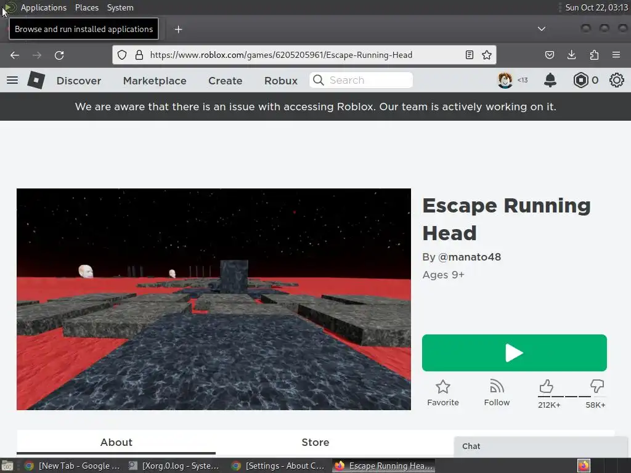Open a new browser tab
This screenshot has width=631, height=473.
tap(178, 30)
